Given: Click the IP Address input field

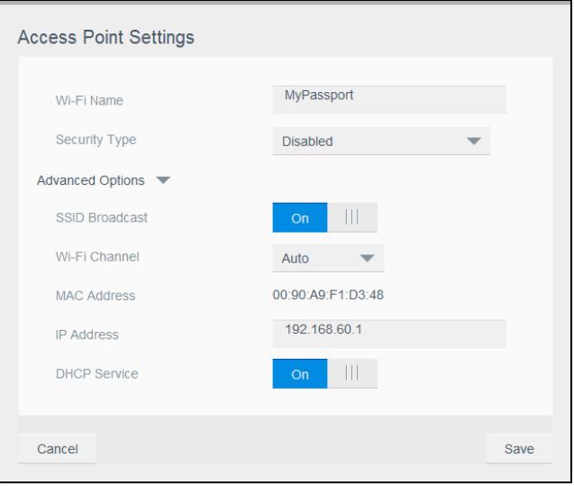Looking at the screenshot, I should [x=389, y=334].
